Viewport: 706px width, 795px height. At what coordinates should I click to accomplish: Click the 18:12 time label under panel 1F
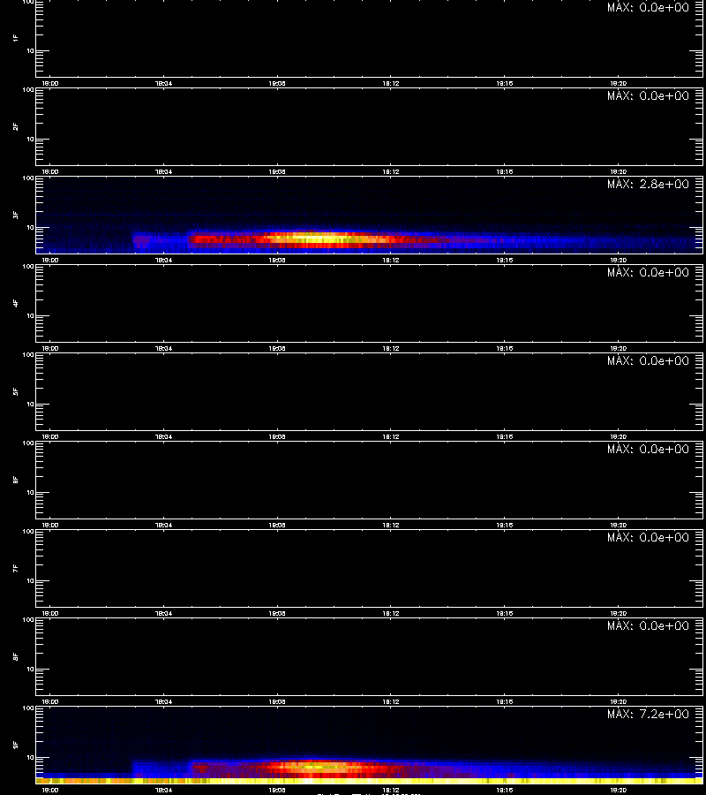click(x=390, y=84)
